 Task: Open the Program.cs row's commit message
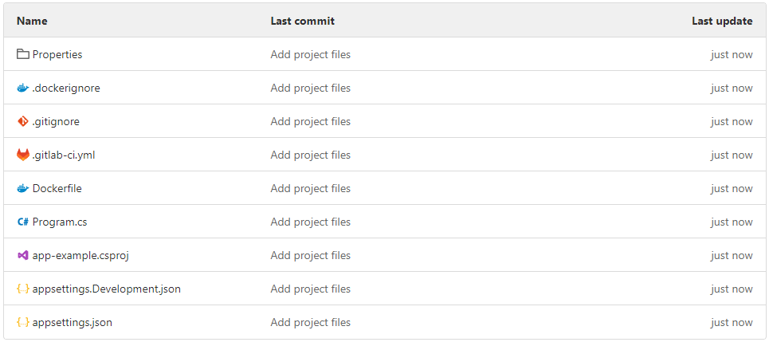[310, 222]
